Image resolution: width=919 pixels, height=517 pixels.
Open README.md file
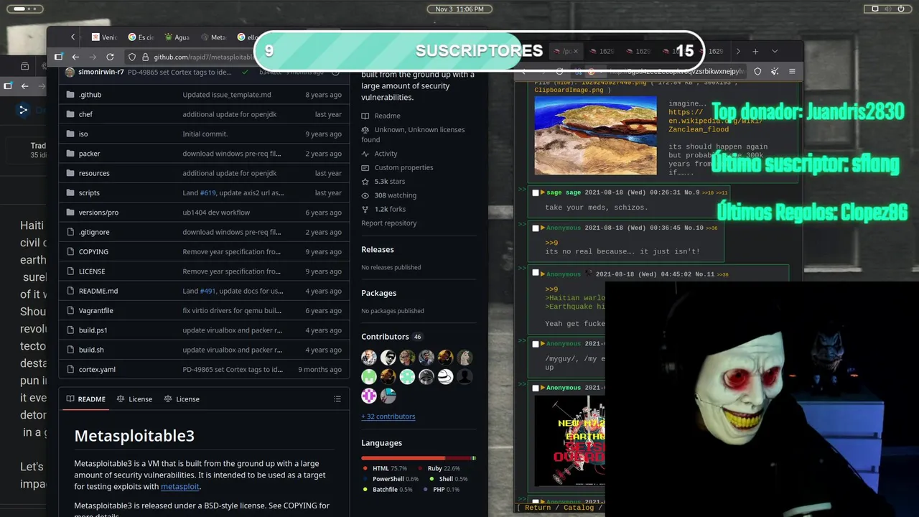(x=98, y=291)
